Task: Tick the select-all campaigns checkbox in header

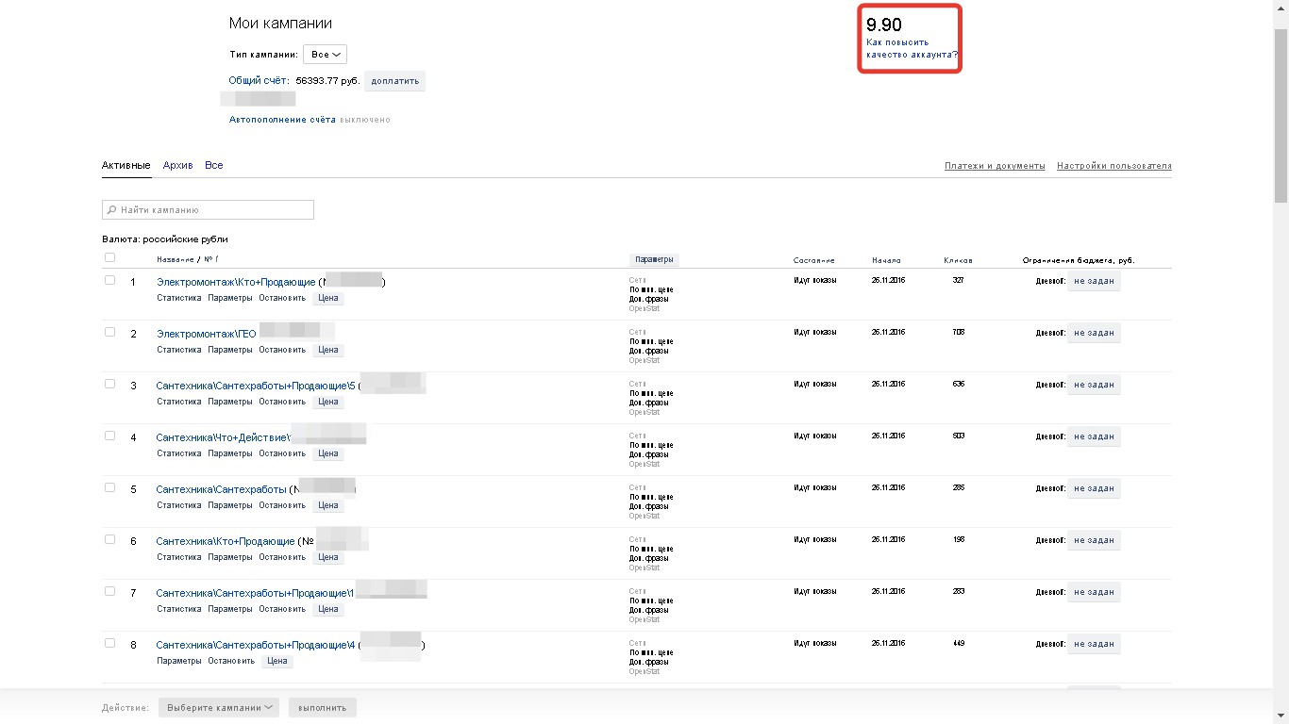Action: click(x=109, y=257)
